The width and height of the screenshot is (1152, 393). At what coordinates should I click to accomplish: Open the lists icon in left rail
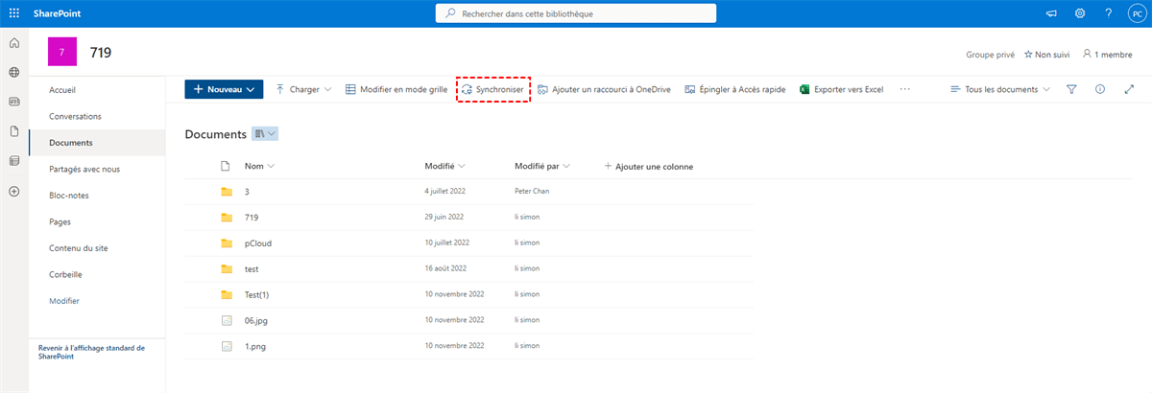[x=13, y=161]
